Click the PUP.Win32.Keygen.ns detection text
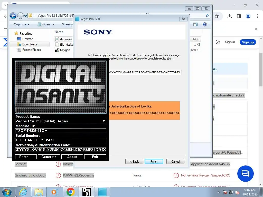The height and width of the screenshot is (197, 263). (79, 175)
